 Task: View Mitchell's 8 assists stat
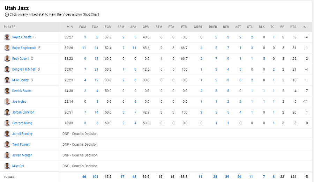point(240,70)
